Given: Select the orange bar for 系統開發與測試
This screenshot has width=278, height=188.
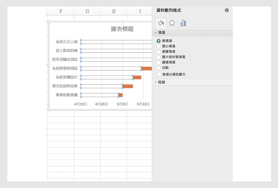Looking at the screenshot, I should point(147,68).
